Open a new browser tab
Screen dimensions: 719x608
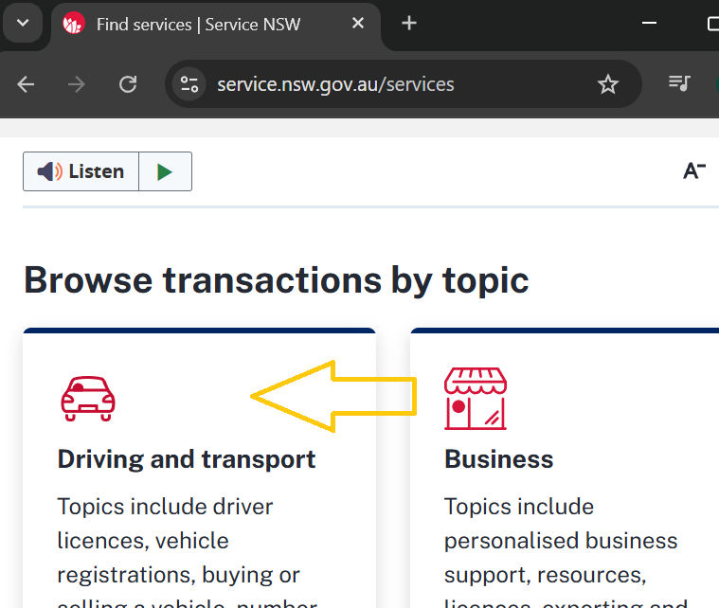click(409, 24)
